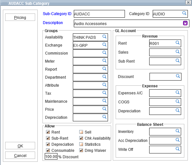Open COGS expense account lookup
192x165 pixels.
[178, 101]
